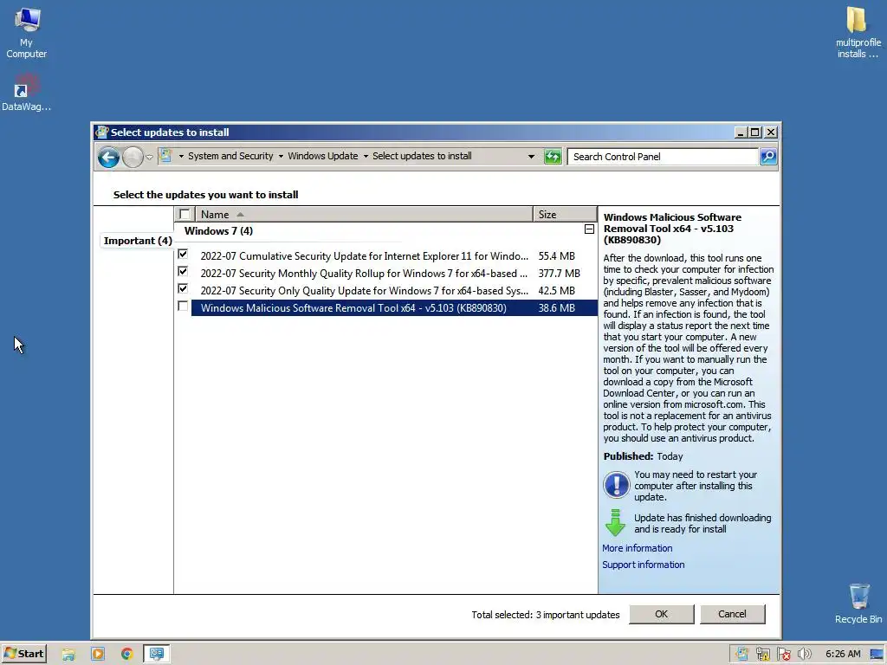Launch Windows Media Player from taskbar

(x=97, y=655)
